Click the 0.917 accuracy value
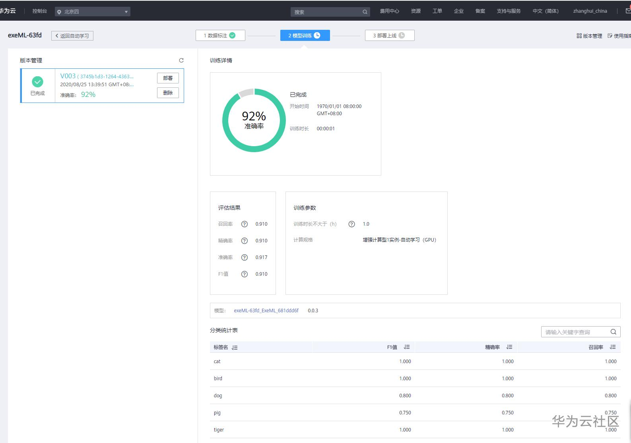The width and height of the screenshot is (631, 443). 261,257
